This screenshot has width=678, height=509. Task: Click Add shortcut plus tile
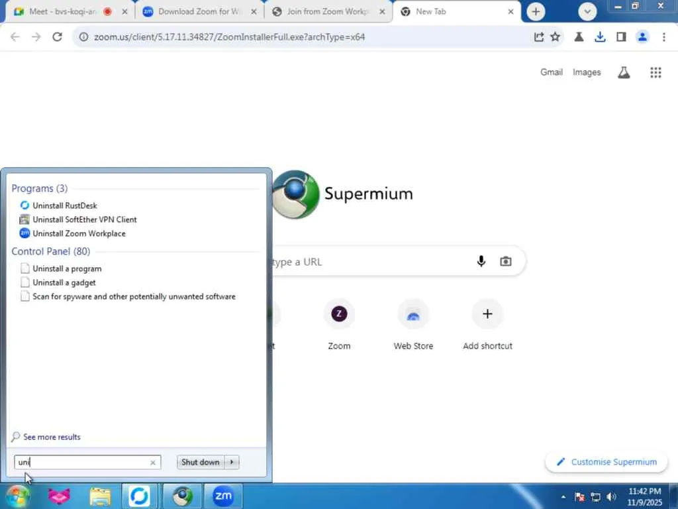[487, 325]
